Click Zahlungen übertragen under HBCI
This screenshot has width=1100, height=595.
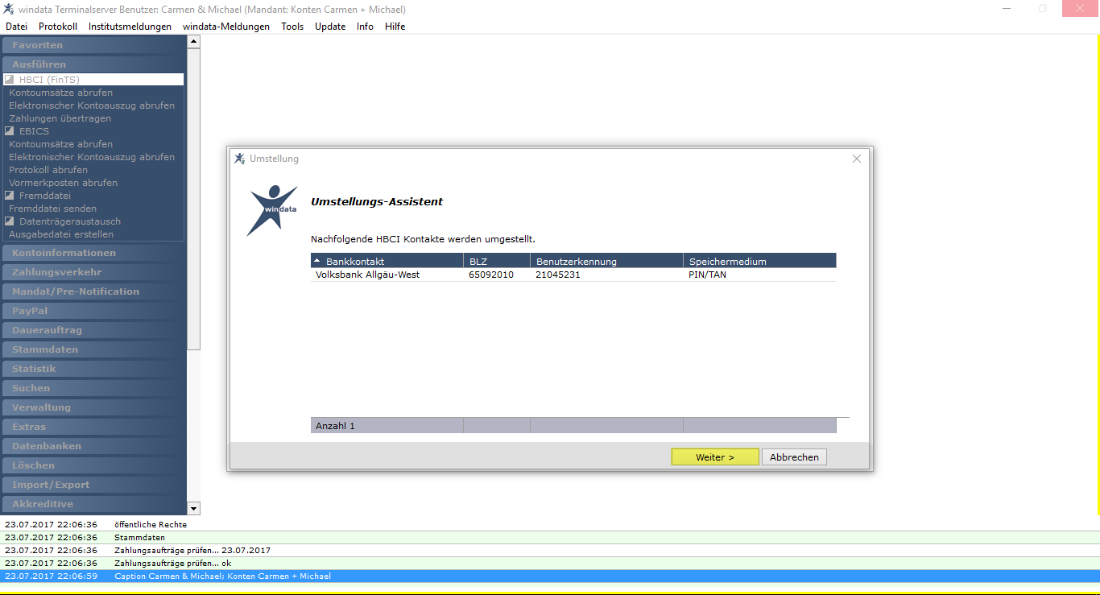(60, 118)
